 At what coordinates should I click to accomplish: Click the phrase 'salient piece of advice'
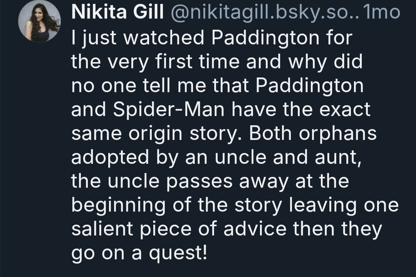point(179,229)
